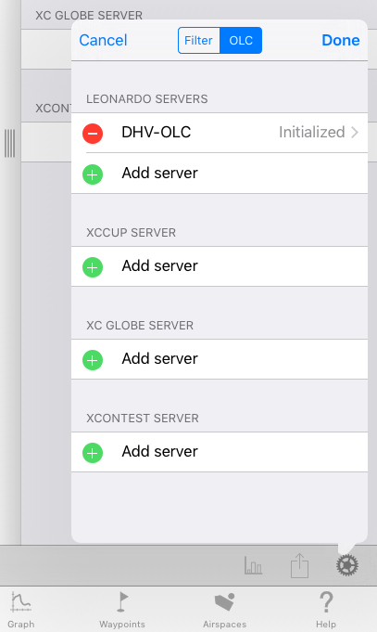Open the Waypoints tab
The height and width of the screenshot is (632, 377).
pyautogui.click(x=122, y=610)
